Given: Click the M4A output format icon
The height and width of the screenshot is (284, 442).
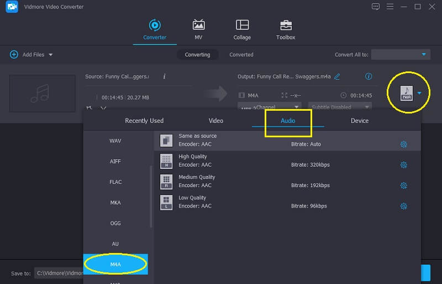Looking at the screenshot, I should click(407, 92).
